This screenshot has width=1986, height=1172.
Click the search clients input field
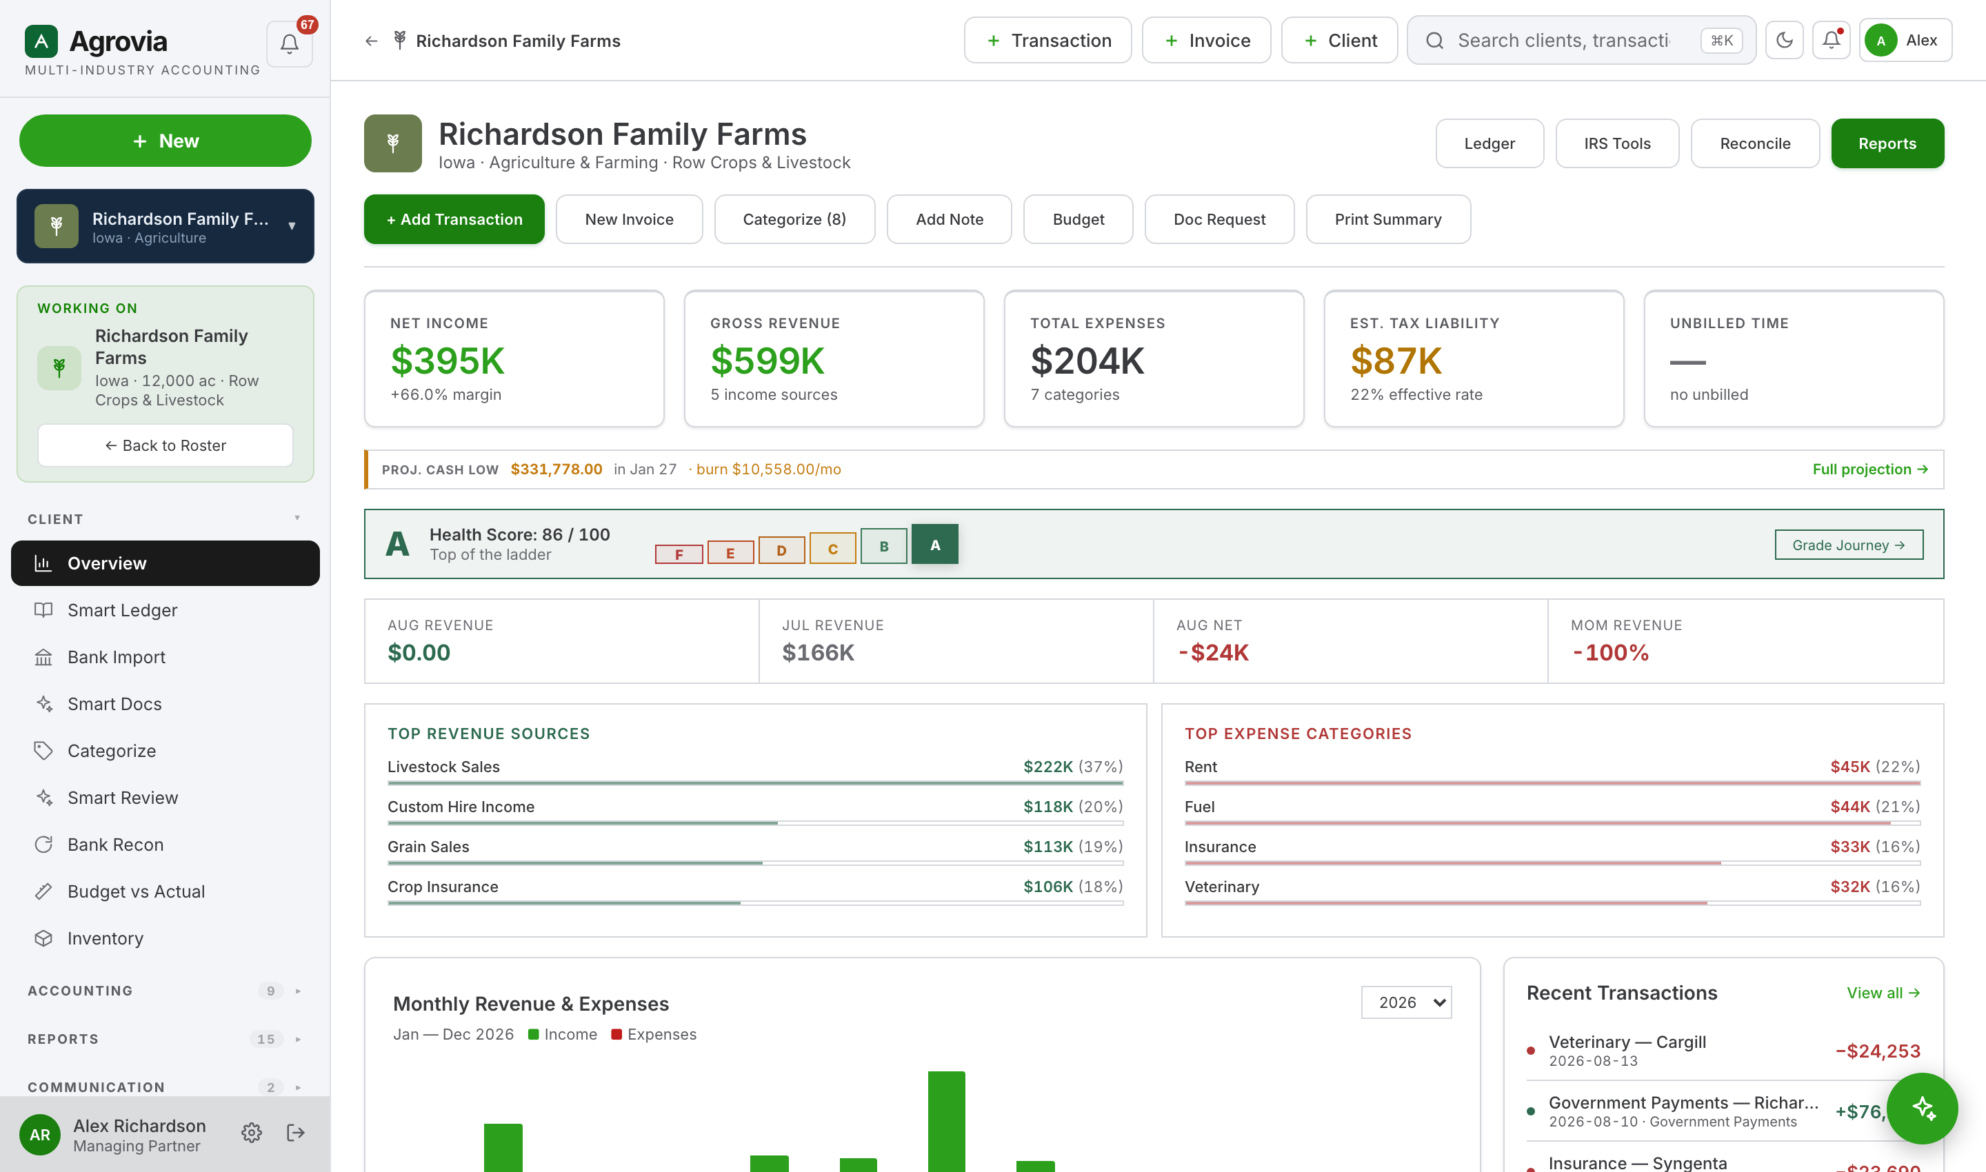click(x=1581, y=40)
